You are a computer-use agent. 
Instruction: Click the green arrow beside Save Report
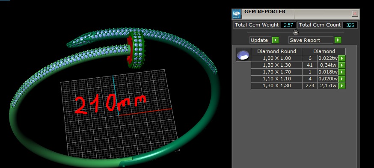point(338,40)
